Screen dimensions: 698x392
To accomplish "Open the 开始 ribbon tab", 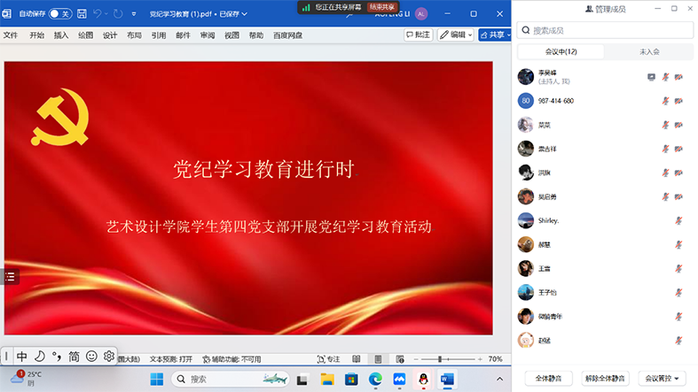I will point(37,35).
